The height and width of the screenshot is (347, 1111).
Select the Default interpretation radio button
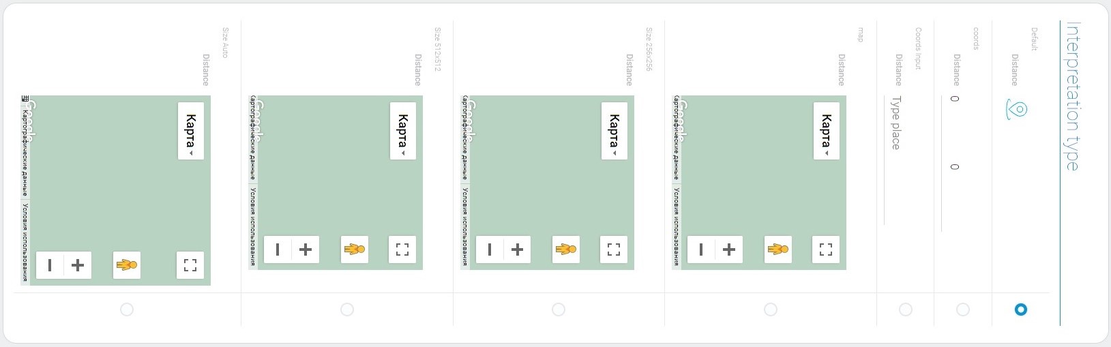click(1020, 310)
